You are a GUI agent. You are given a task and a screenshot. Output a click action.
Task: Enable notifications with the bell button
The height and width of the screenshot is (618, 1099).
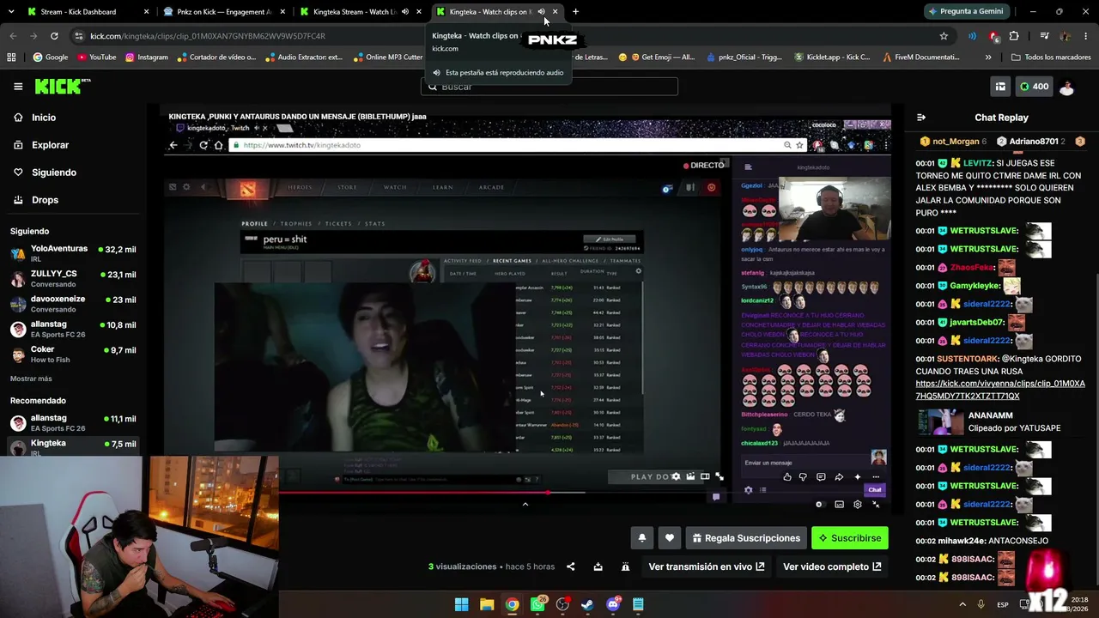tap(641, 538)
